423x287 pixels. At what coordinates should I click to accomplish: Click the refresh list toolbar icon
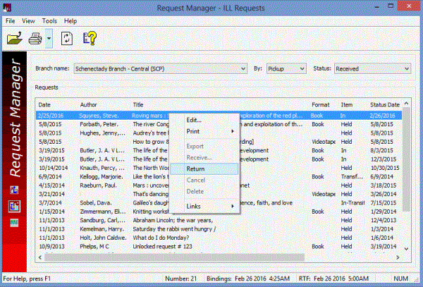click(x=66, y=39)
